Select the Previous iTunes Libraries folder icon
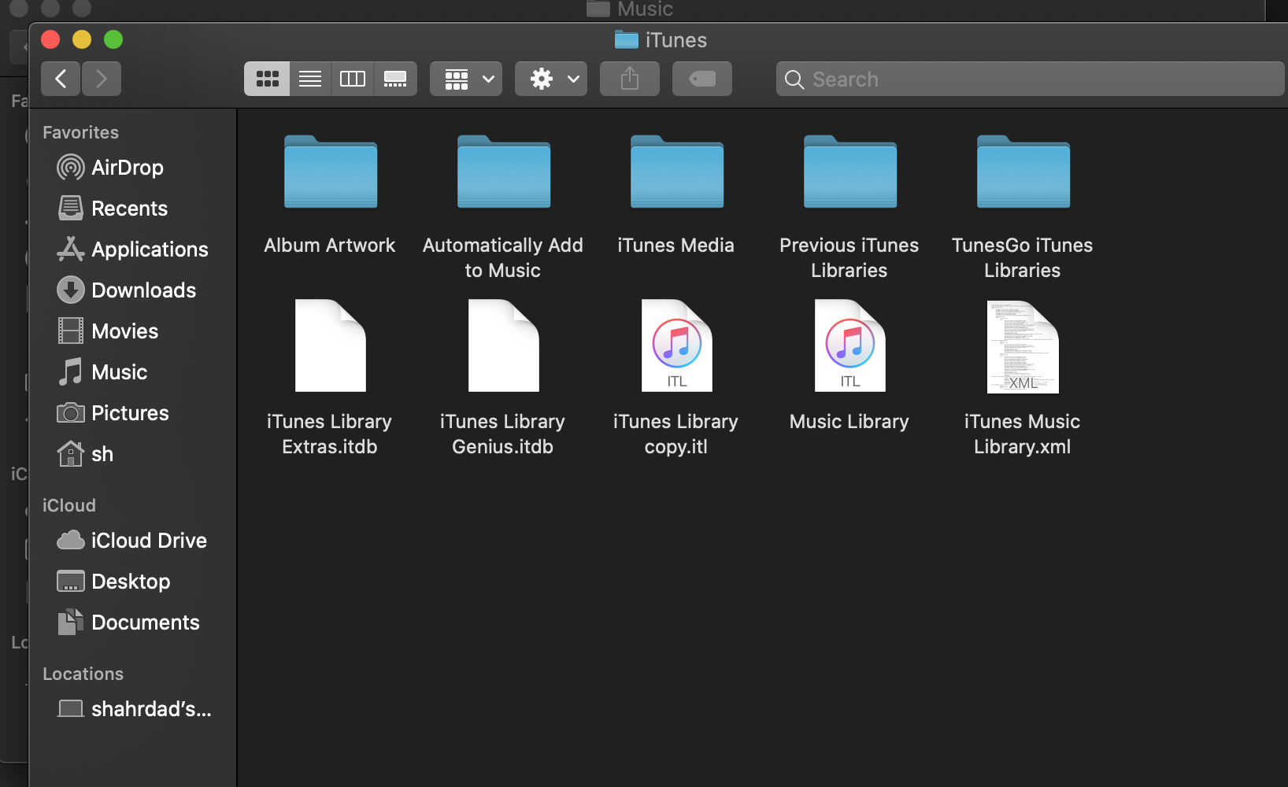The width and height of the screenshot is (1288, 787). (850, 172)
